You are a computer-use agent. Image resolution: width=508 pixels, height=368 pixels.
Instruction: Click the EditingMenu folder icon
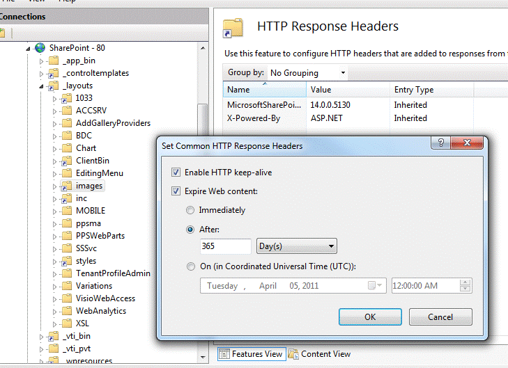click(x=67, y=173)
